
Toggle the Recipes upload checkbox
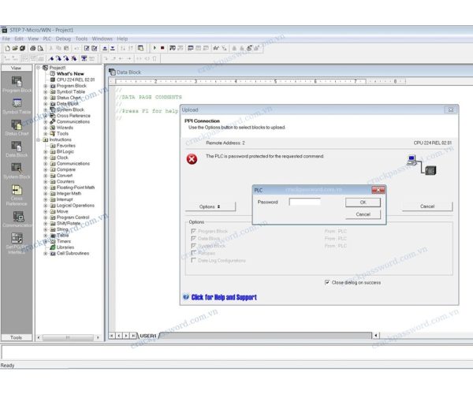tap(193, 253)
